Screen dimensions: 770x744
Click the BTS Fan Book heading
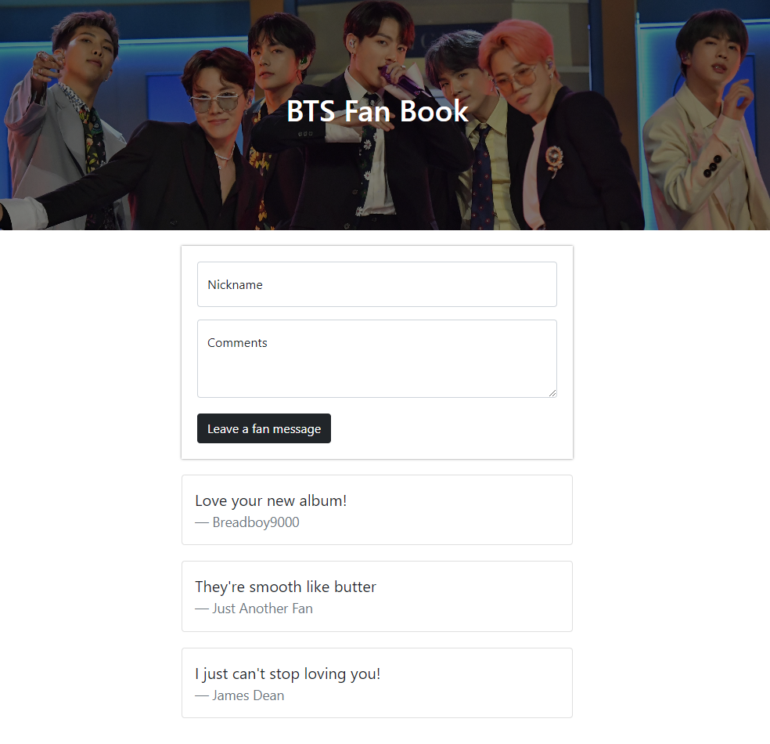(377, 111)
